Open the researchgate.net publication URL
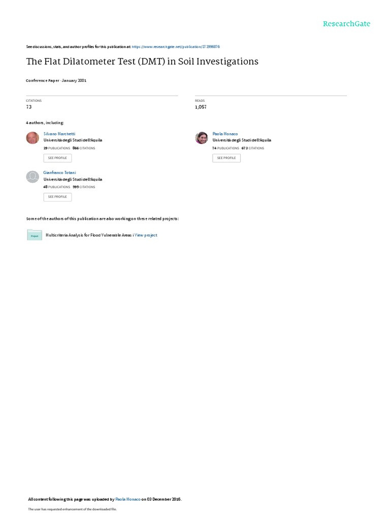Viewport: 390px width, 521px height. point(176,47)
